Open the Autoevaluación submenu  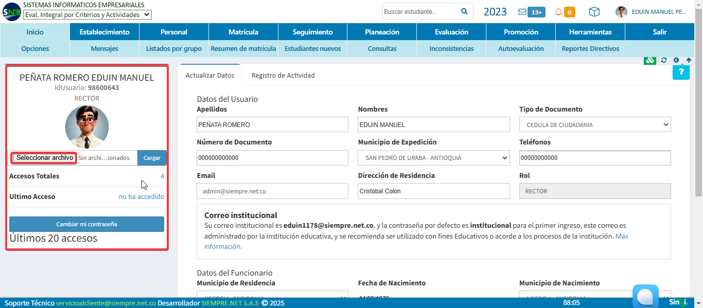[x=521, y=49]
